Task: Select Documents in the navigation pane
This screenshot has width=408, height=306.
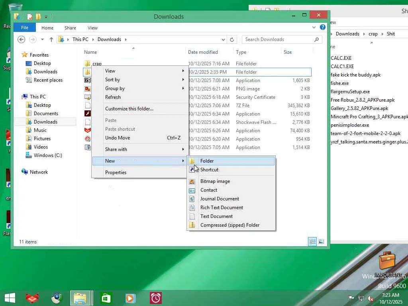Action: coord(46,114)
